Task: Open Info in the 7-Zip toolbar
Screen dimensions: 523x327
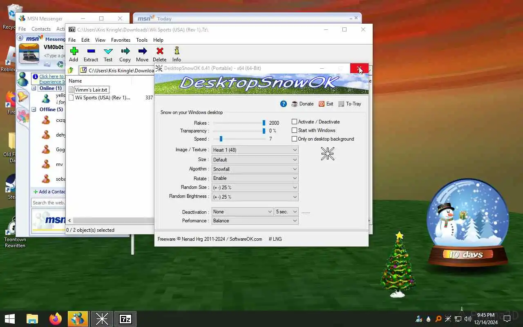Action: point(177,54)
